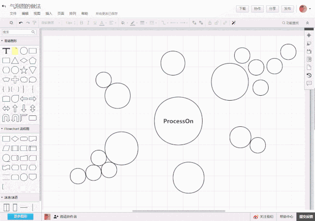Image resolution: width=315 pixels, height=221 pixels.
Task: Pick the up arrow shape
Action: pos(15,109)
